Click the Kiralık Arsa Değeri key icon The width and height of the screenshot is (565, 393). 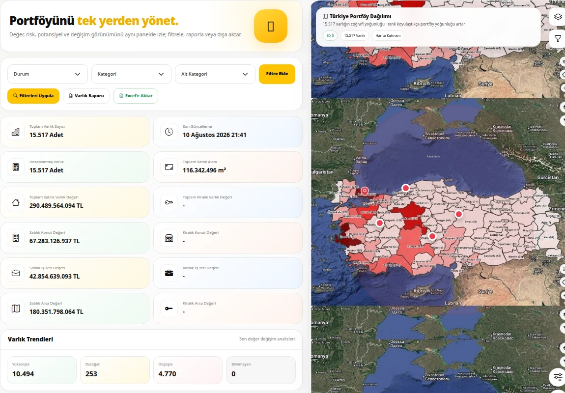169,309
